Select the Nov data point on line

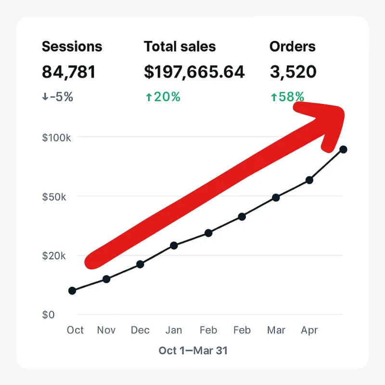tap(106, 279)
